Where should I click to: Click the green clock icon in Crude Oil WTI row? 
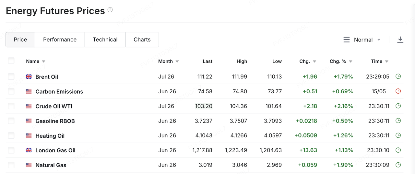398,106
